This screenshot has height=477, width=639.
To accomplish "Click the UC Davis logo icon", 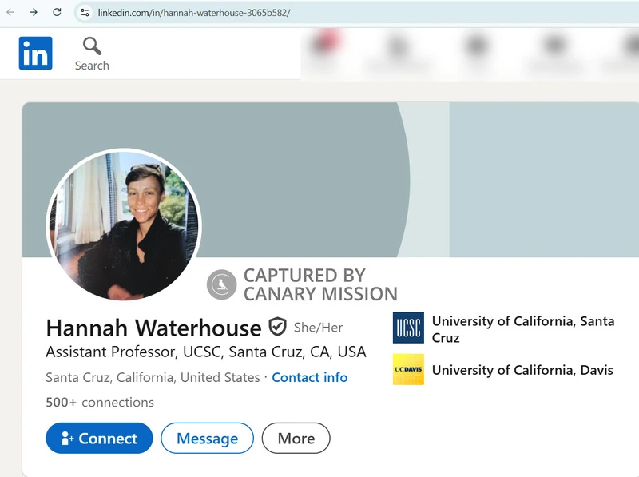I will click(x=408, y=369).
